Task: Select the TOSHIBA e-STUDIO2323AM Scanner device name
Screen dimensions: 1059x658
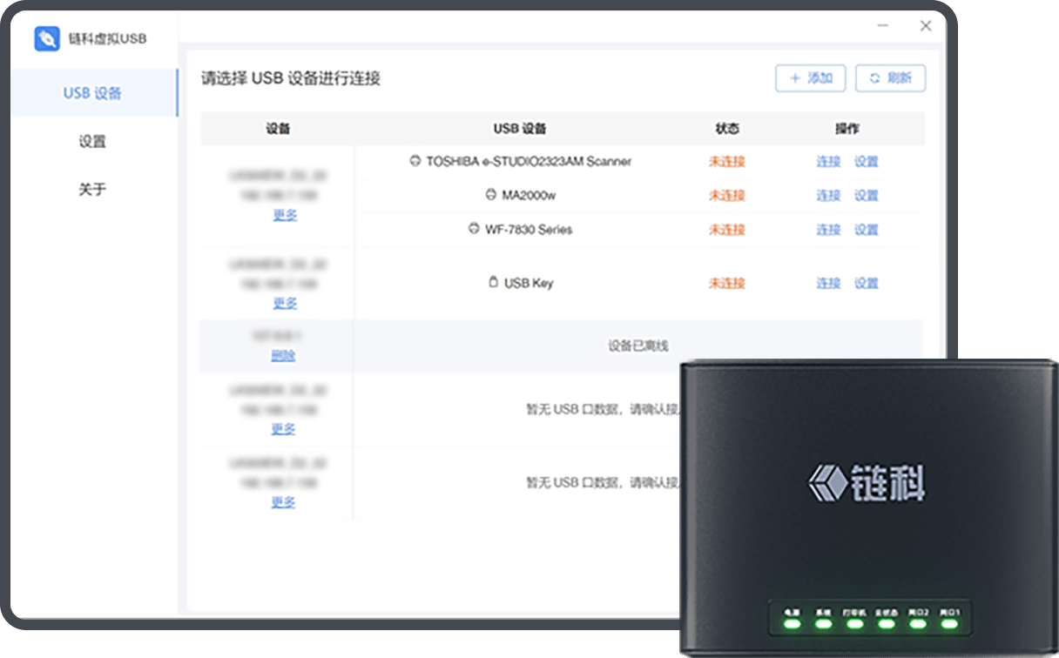Action: pos(529,161)
